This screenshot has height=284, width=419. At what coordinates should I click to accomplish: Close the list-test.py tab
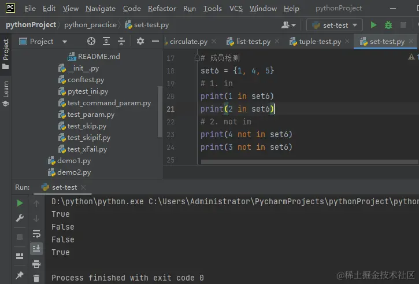point(277,41)
